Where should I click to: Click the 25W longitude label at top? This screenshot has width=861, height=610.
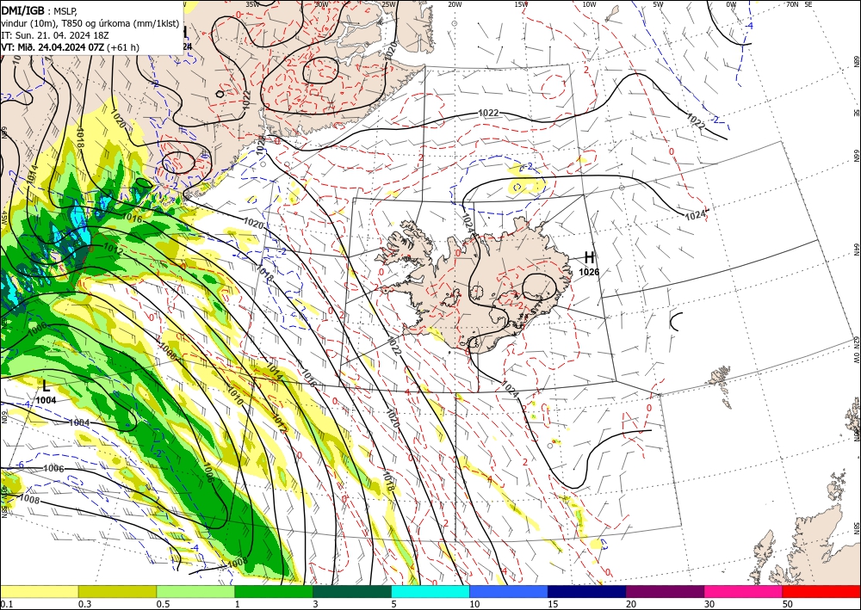pos(389,4)
